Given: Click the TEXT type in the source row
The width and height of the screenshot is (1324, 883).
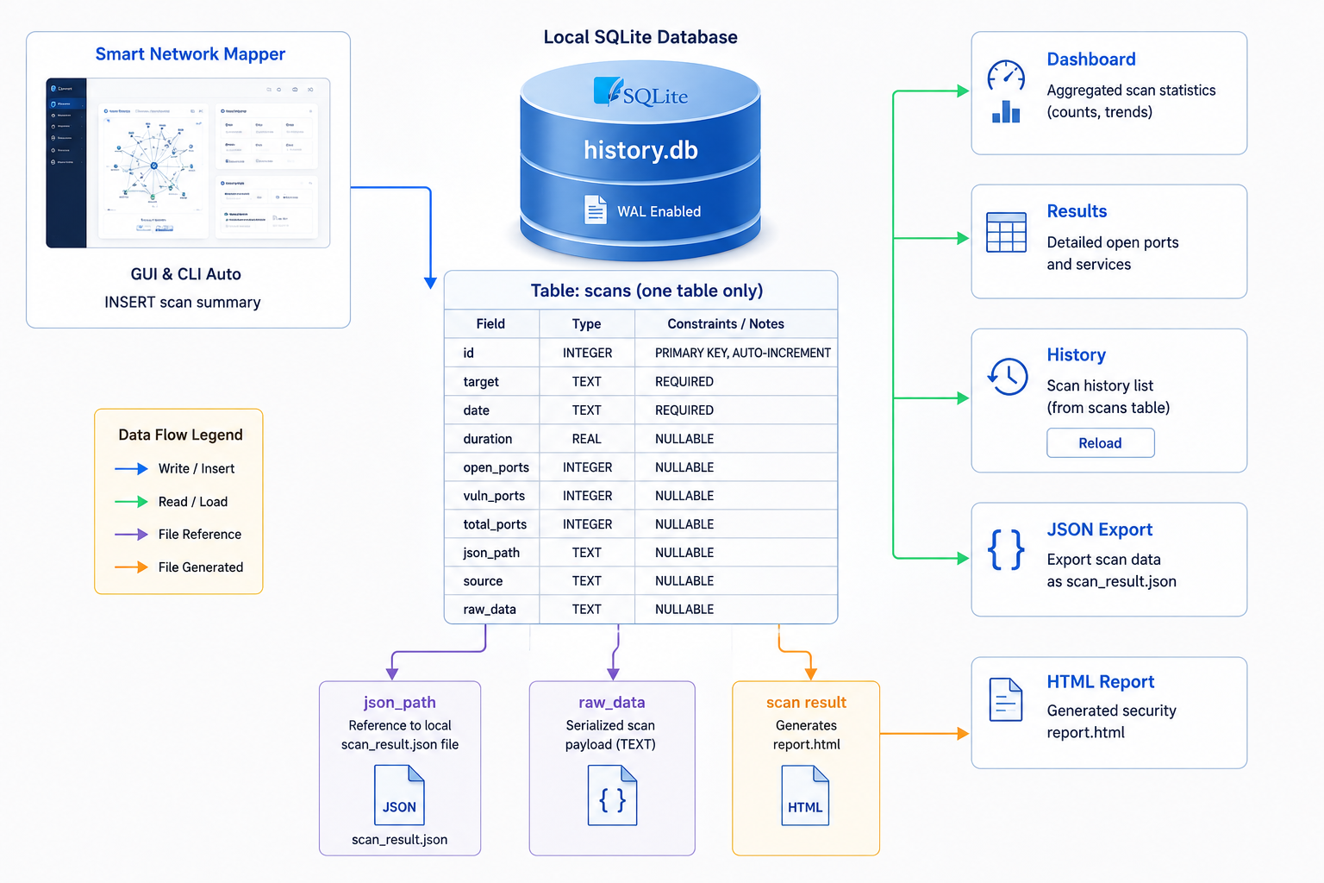Looking at the screenshot, I should pyautogui.click(x=587, y=581).
